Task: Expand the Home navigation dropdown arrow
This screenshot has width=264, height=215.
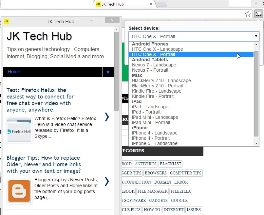Action: [x=108, y=72]
